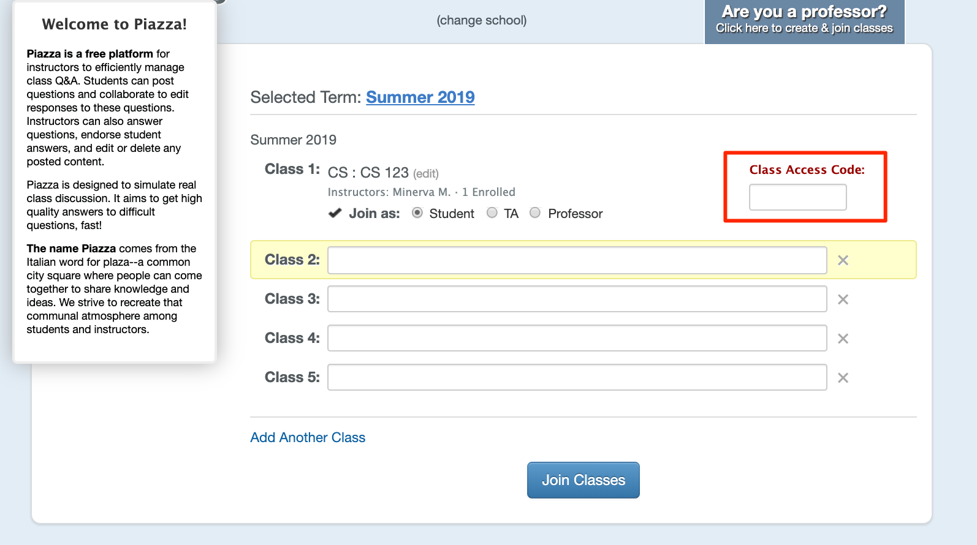977x545 pixels.
Task: Remove Class 4 row with X icon
Action: click(x=843, y=339)
